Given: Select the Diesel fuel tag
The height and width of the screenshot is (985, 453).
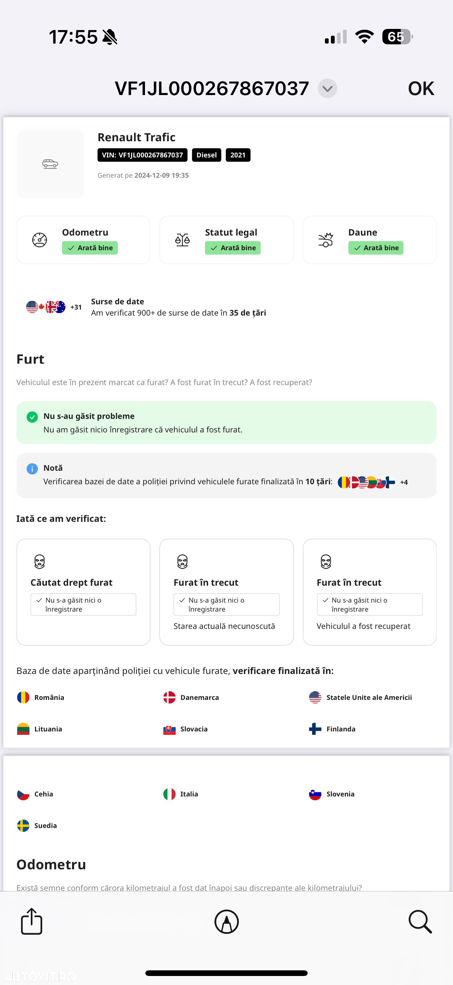Looking at the screenshot, I should click(207, 155).
